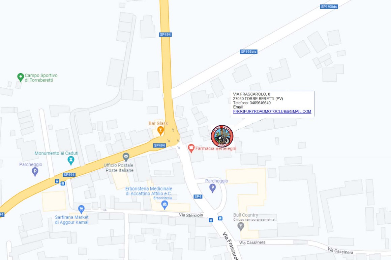Click the Farmacia Bertelegni pharmacy pin
Viewport: 391px width, 260px height.
(x=191, y=148)
